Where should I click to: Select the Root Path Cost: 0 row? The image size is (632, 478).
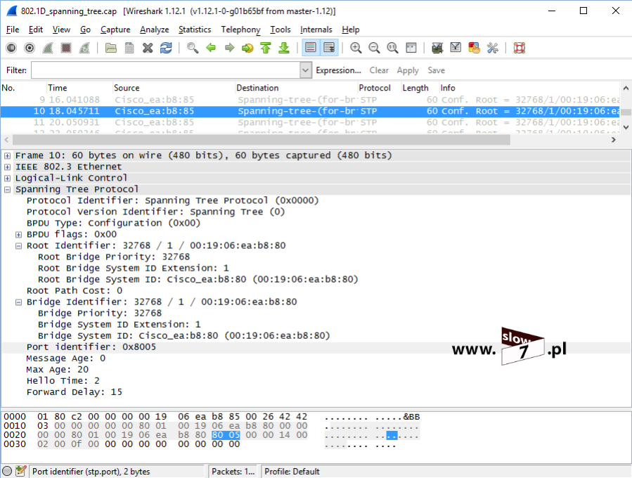click(316, 291)
